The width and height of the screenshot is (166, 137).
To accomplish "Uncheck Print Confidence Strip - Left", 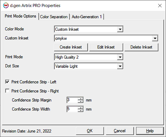I will [x=7, y=82].
